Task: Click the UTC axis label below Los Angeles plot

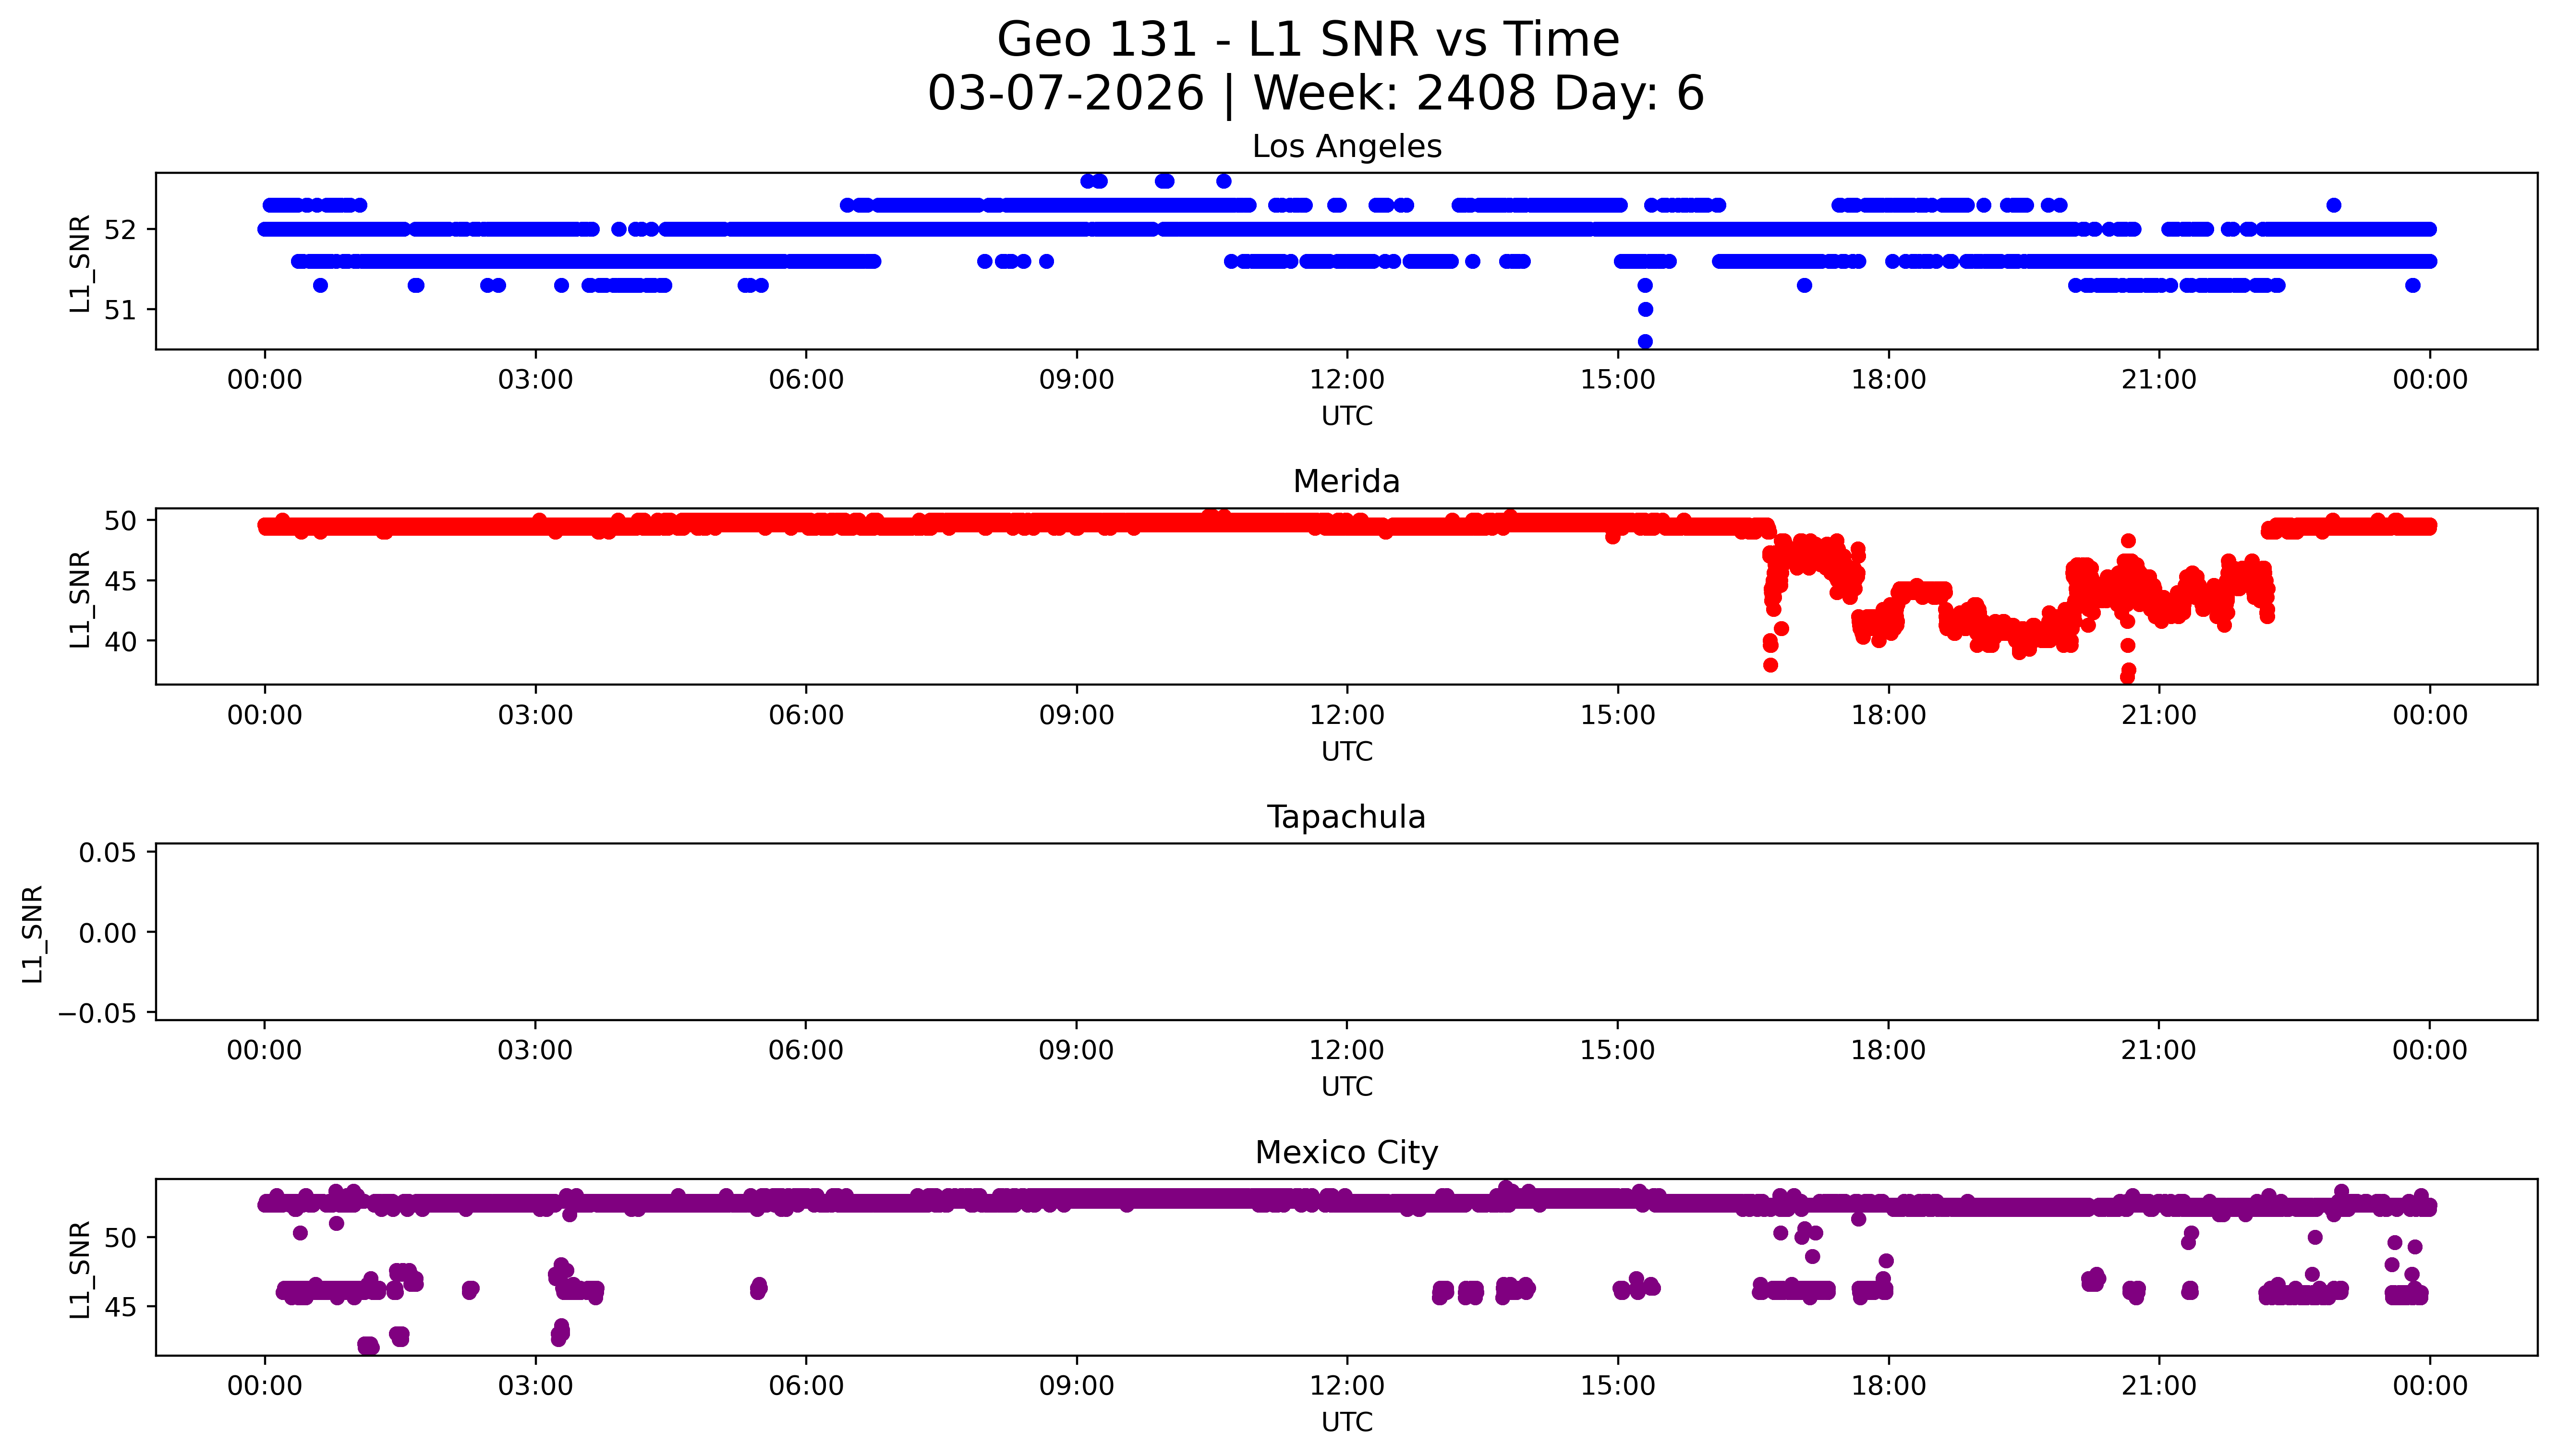Action: 1346,416
